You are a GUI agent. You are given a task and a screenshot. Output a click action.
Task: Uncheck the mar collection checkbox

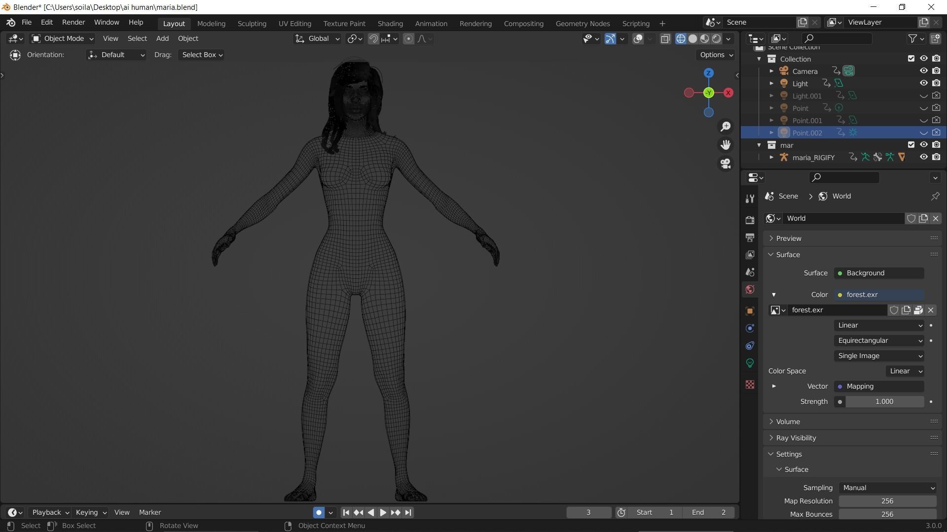[x=911, y=145]
